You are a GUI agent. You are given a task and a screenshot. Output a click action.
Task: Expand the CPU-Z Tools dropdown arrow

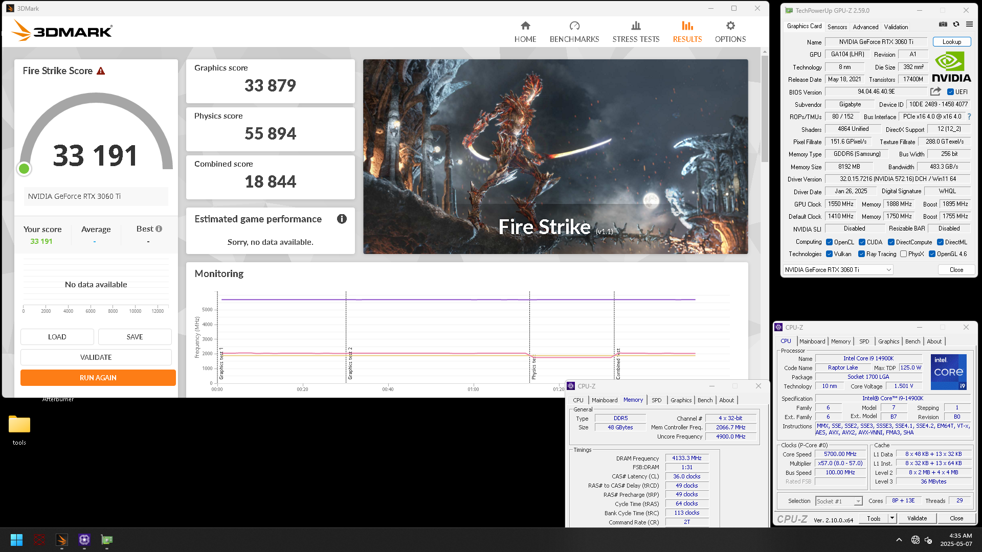pos(892,518)
